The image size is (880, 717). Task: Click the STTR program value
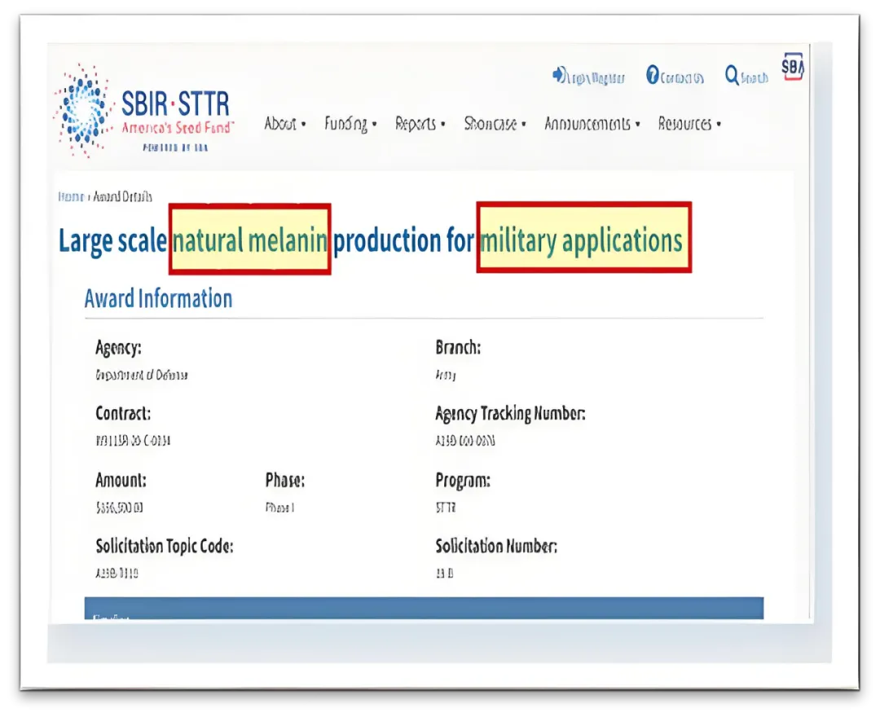coord(446,508)
